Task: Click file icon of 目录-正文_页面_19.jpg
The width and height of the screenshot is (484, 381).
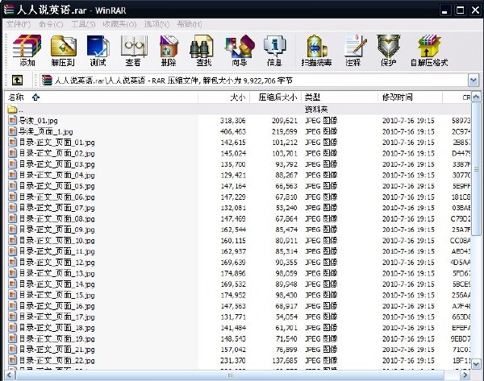Action: tap(13, 338)
